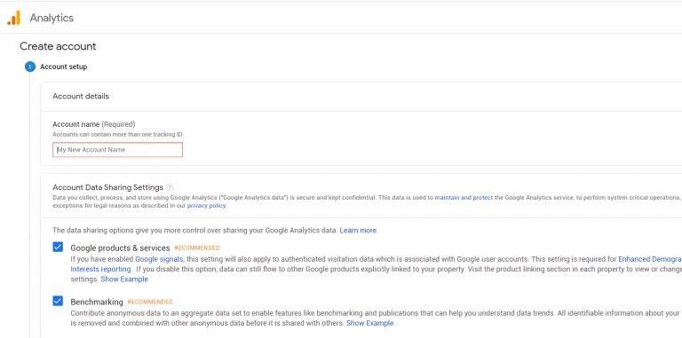
Task: Open the maintain and protect link
Action: (x=464, y=197)
